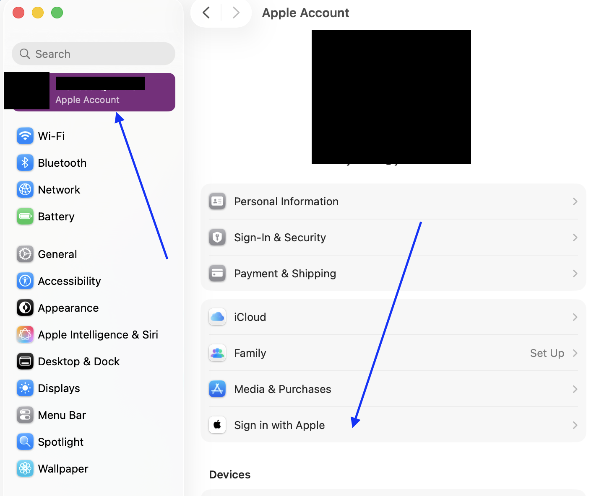Open Sign in with Apple using its chevron
The width and height of the screenshot is (599, 496).
tap(575, 425)
